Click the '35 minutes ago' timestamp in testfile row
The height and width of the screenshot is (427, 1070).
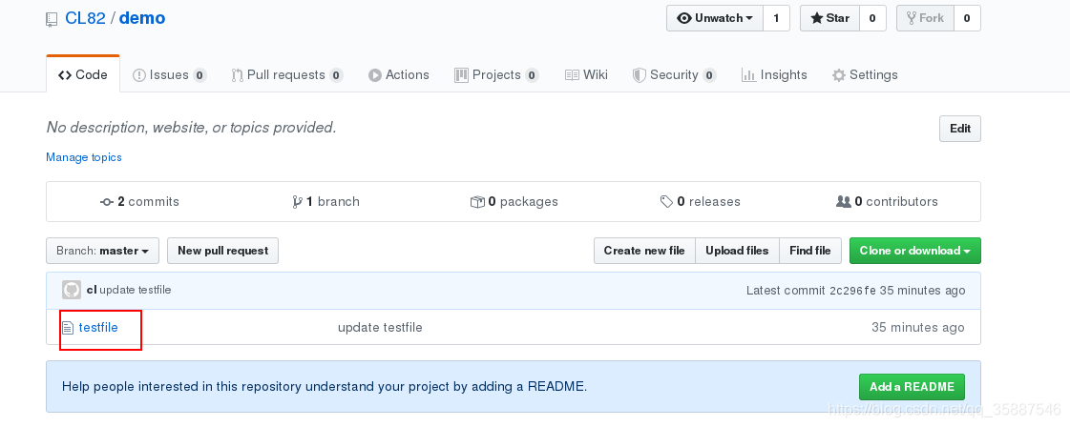point(918,328)
